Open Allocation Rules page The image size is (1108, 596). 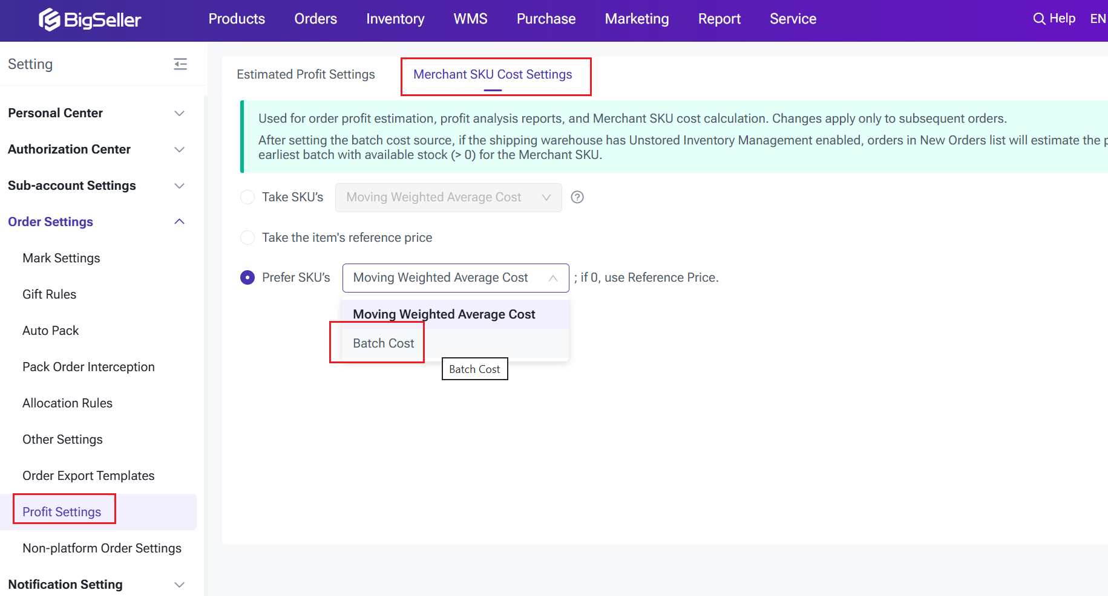pos(67,403)
